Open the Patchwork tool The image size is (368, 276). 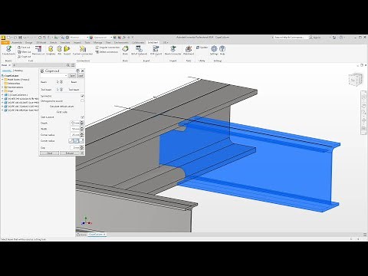pyautogui.click(x=189, y=51)
